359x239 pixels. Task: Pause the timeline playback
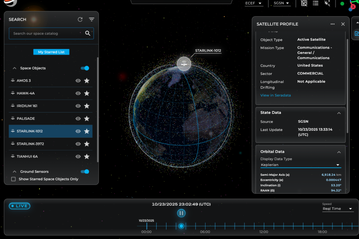(181, 213)
